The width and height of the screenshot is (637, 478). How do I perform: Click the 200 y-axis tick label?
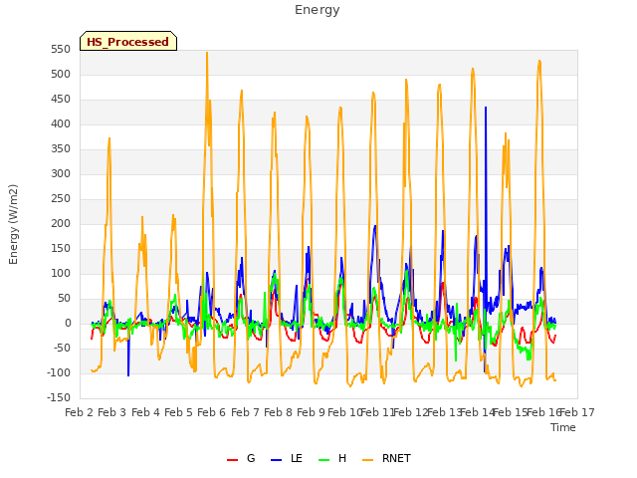coord(61,223)
